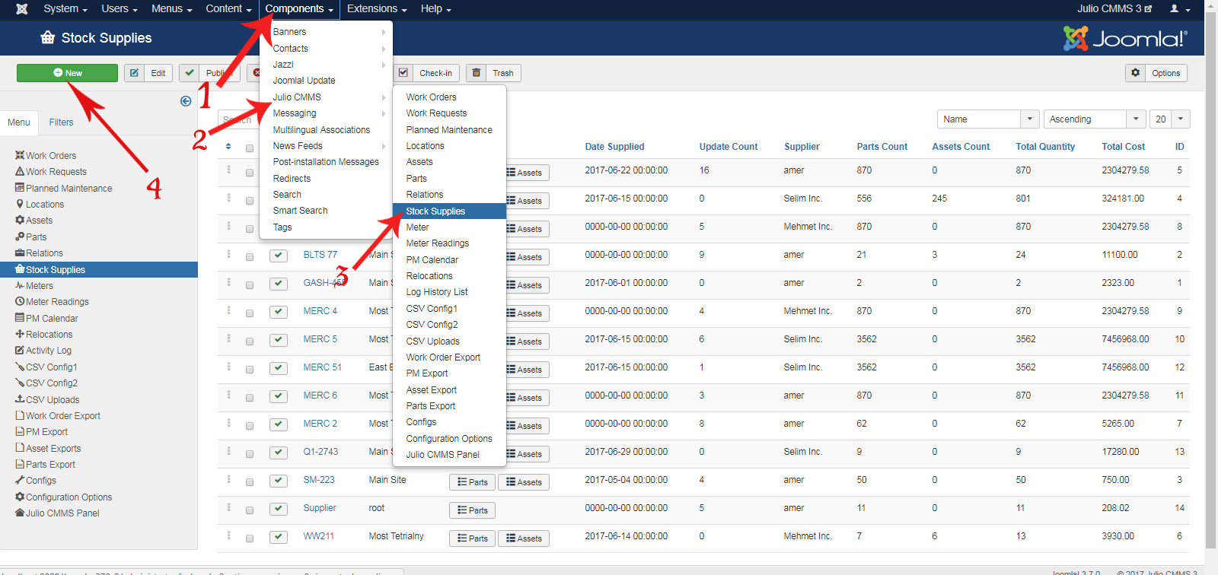Open PM Calendar in the sidebar

tap(46, 319)
